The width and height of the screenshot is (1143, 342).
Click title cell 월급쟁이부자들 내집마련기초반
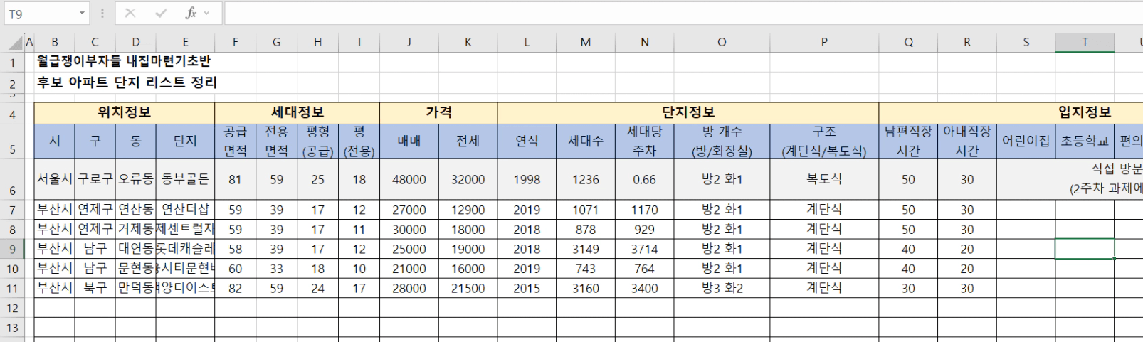tap(124, 62)
